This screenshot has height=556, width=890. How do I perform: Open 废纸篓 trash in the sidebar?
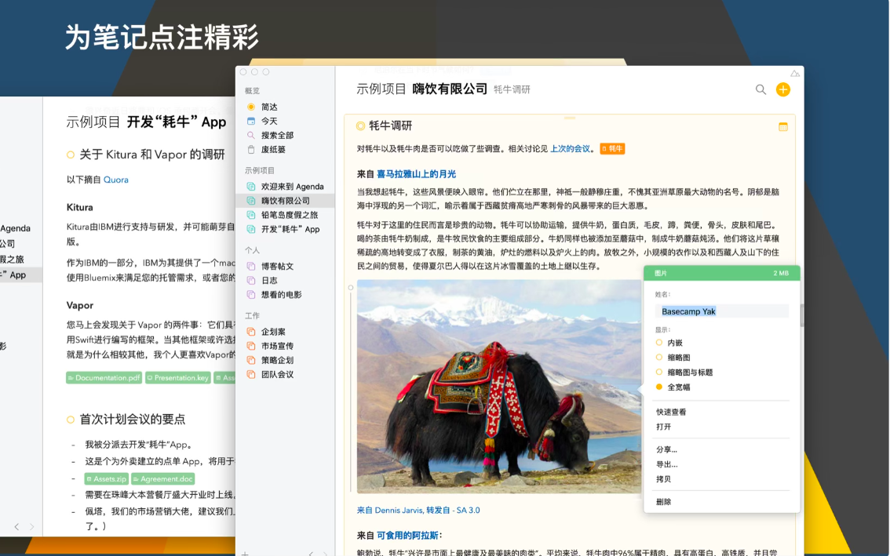click(273, 149)
